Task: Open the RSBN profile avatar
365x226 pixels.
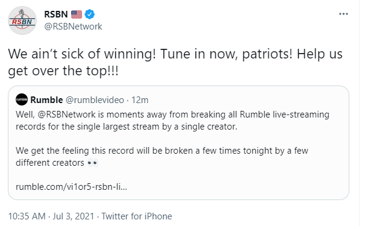Action: [x=22, y=20]
